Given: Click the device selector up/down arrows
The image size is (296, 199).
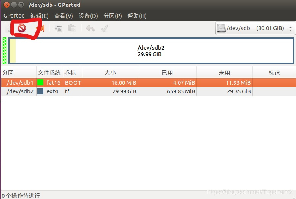Looking at the screenshot, I should click(x=290, y=29).
